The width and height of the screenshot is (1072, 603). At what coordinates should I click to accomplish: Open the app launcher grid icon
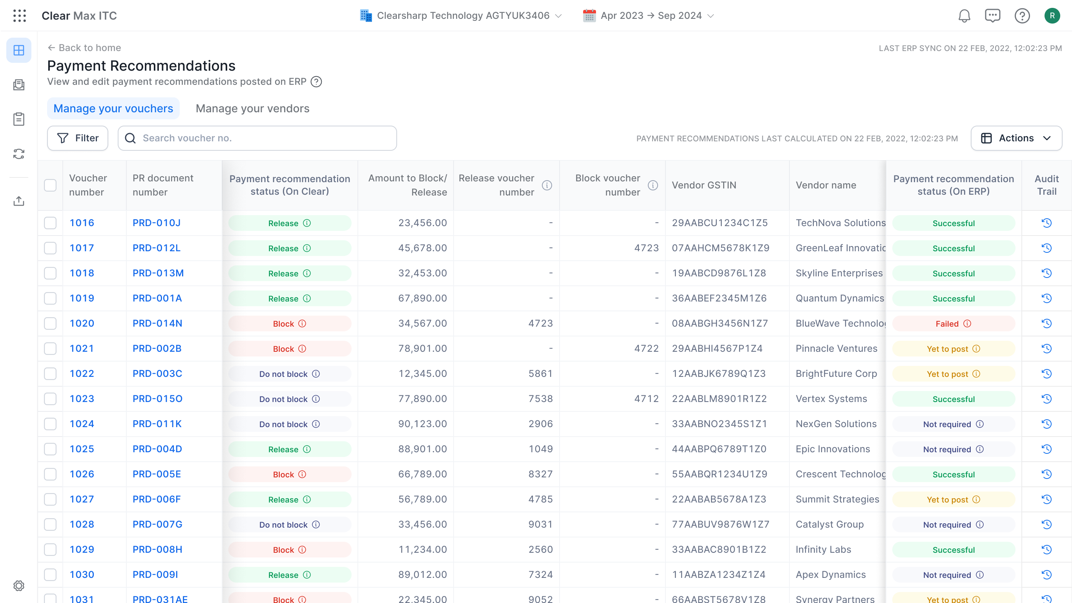point(20,16)
